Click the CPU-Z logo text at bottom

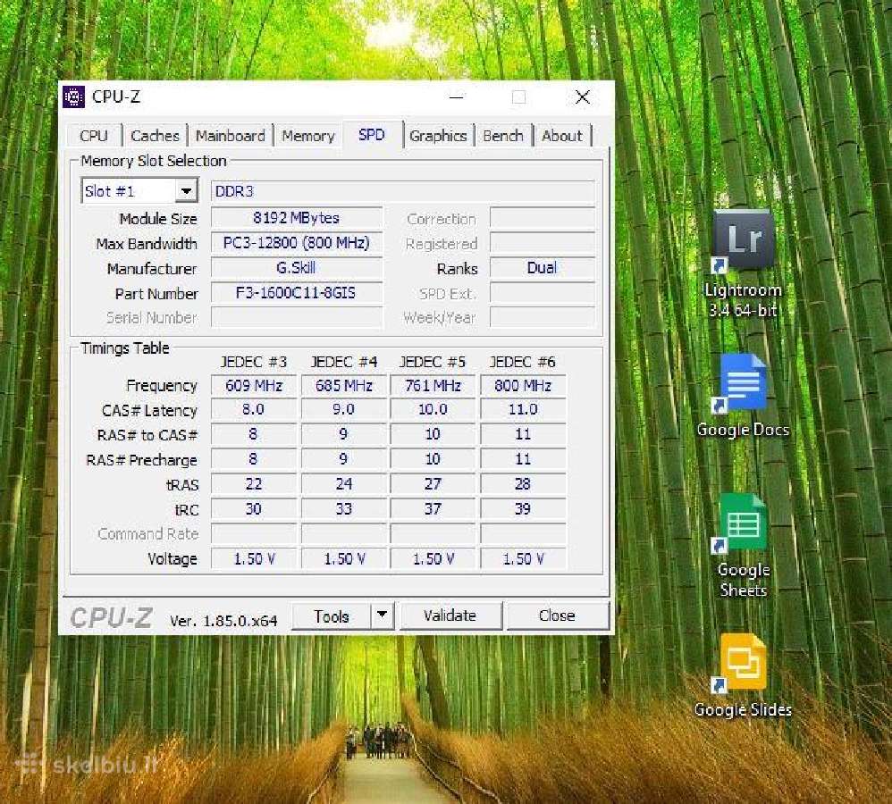pos(112,618)
